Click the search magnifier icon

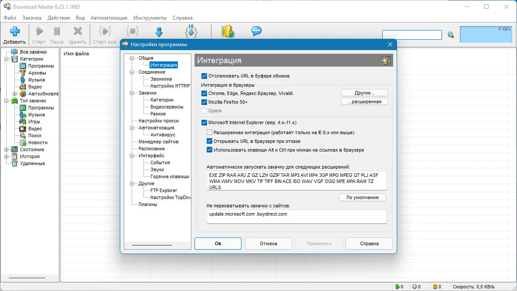pyautogui.click(x=451, y=34)
